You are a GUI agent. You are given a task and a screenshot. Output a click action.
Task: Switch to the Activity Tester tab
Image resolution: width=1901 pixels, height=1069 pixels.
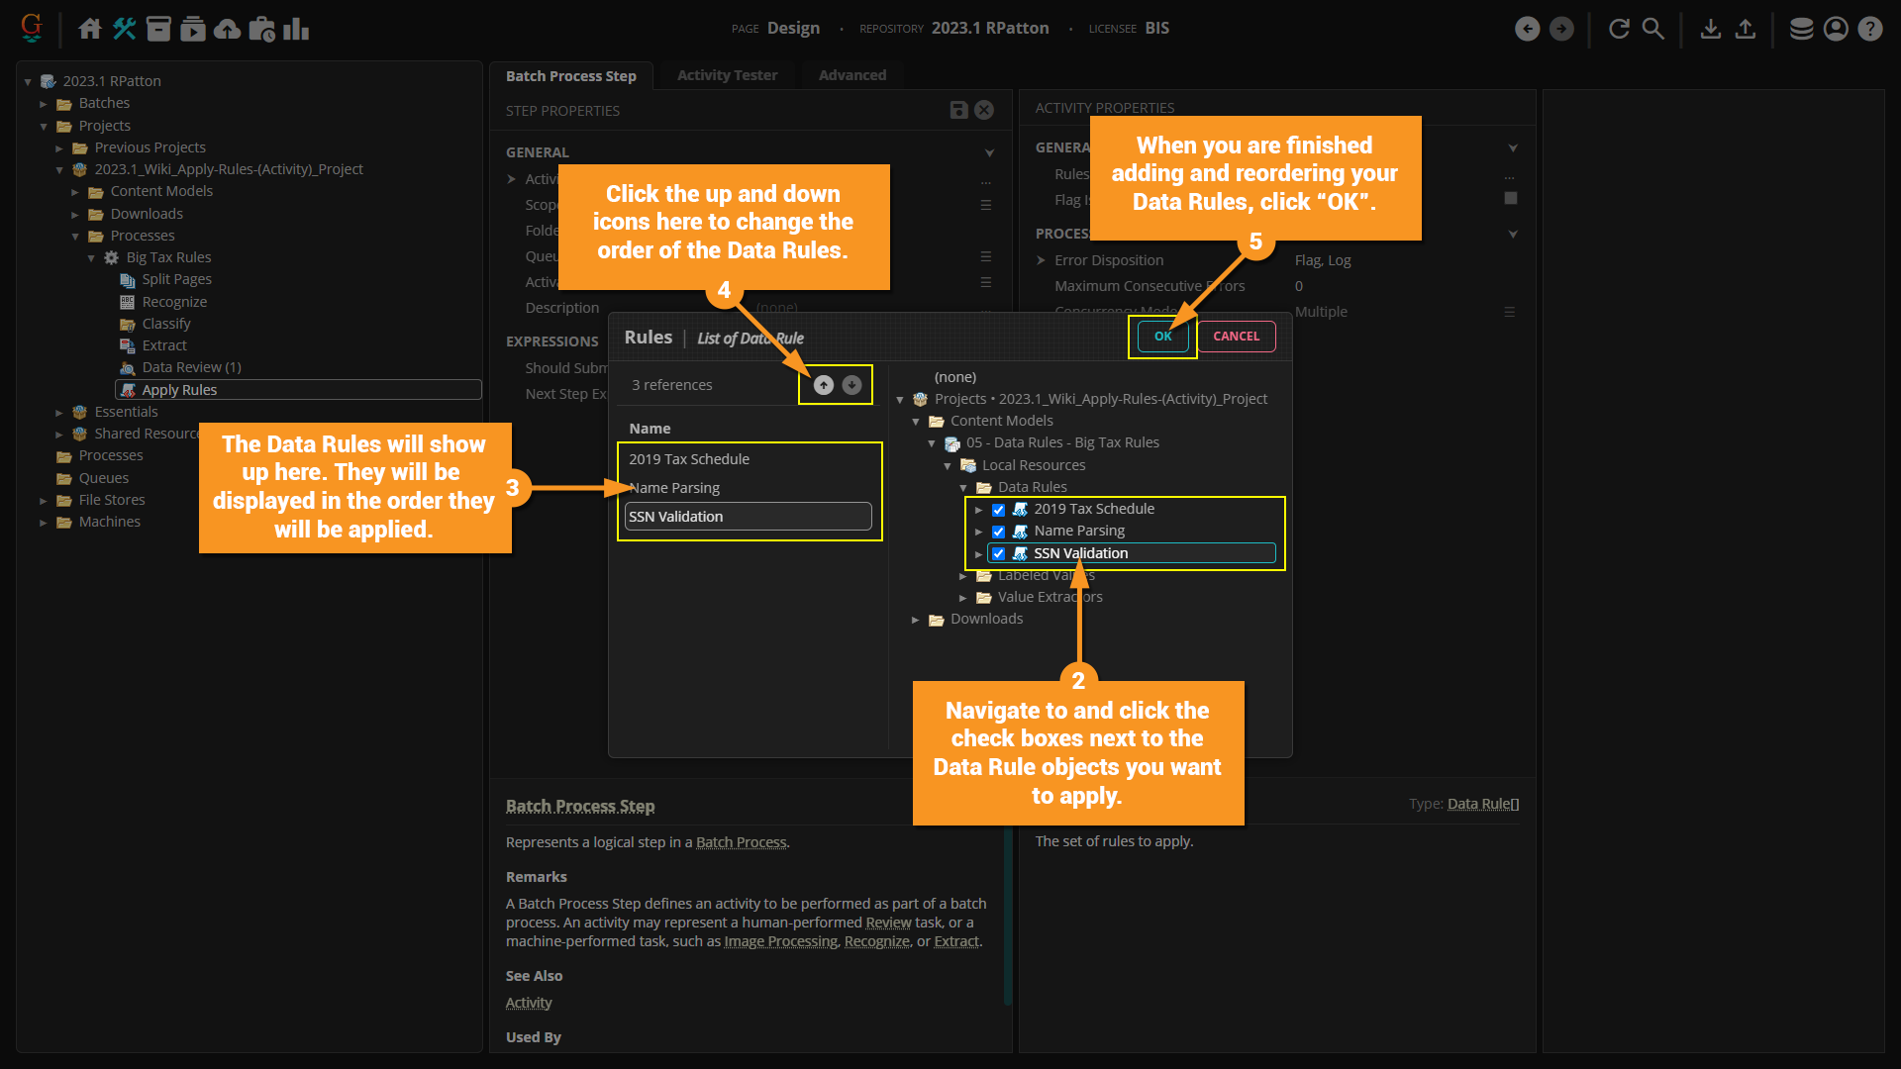click(x=727, y=75)
